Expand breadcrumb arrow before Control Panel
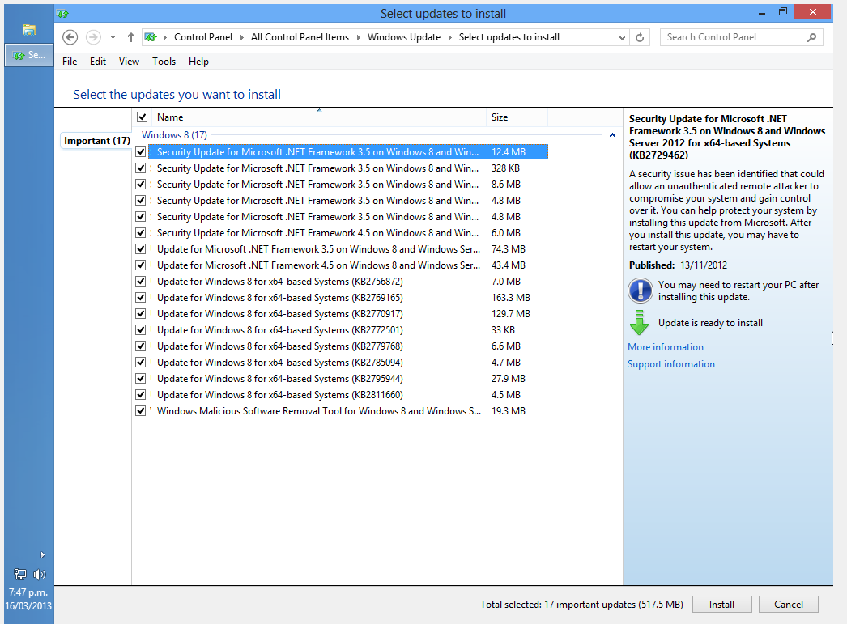This screenshot has width=847, height=624. point(164,37)
